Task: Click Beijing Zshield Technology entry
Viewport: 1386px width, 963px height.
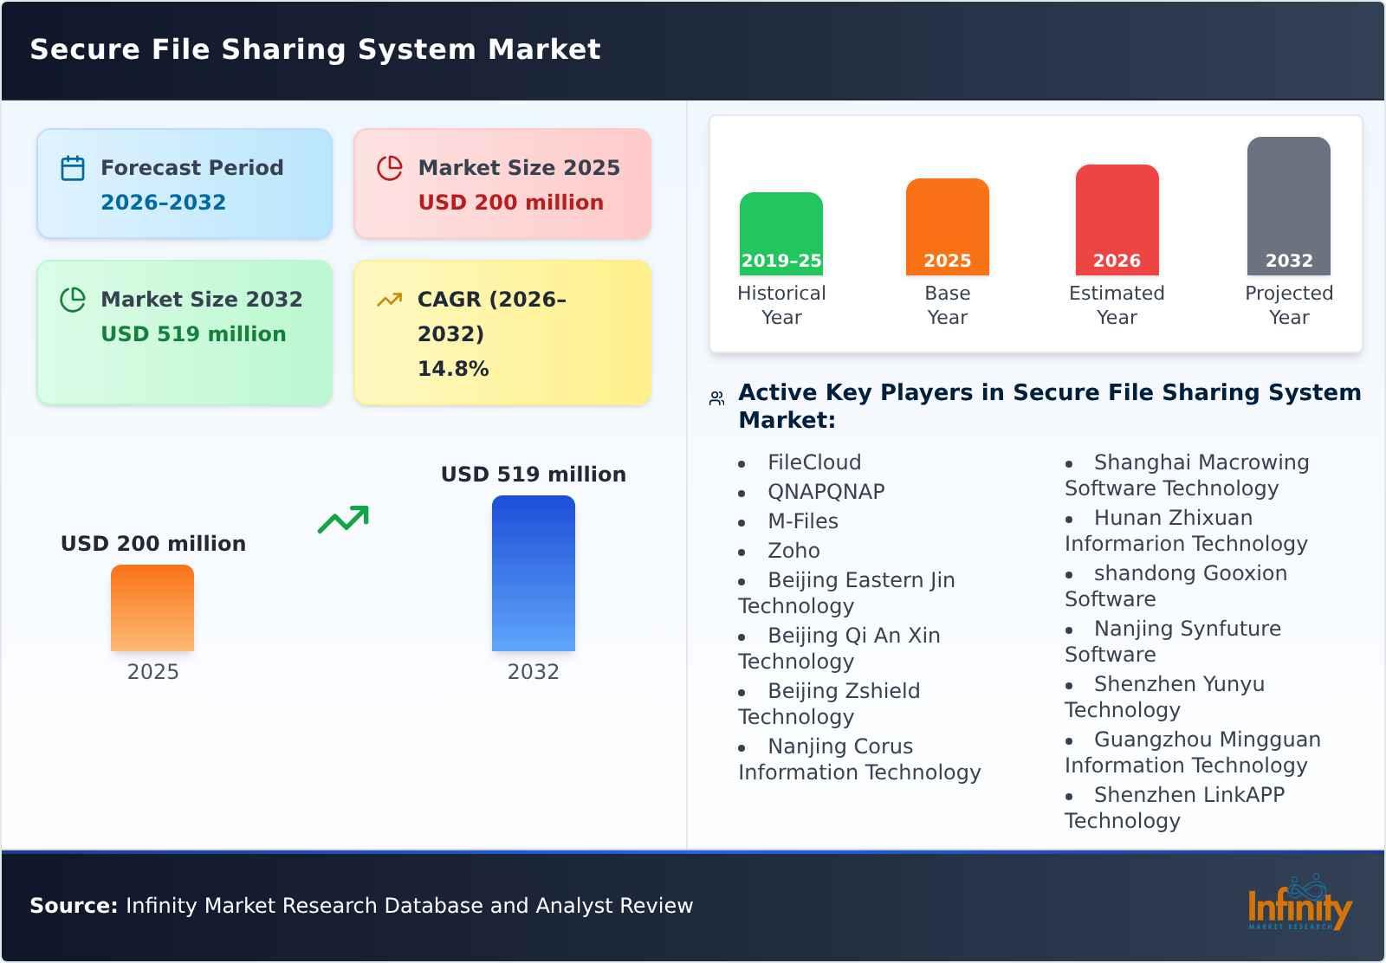Action: coord(829,704)
